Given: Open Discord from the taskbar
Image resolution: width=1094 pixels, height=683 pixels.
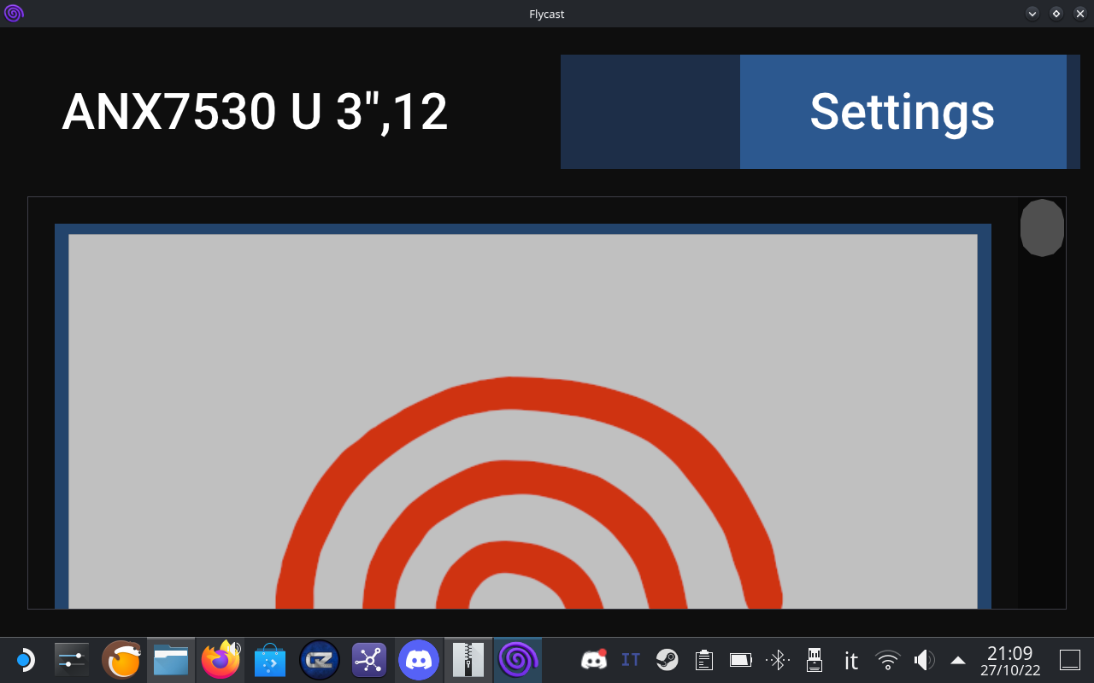Looking at the screenshot, I should 419,659.
